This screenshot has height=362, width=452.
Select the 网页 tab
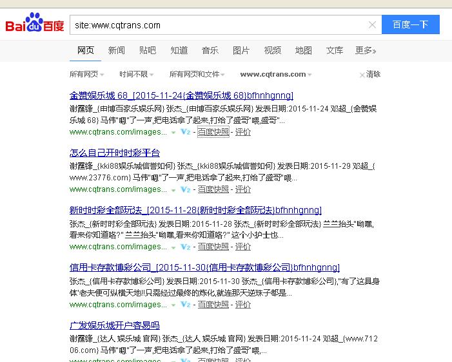(86, 50)
